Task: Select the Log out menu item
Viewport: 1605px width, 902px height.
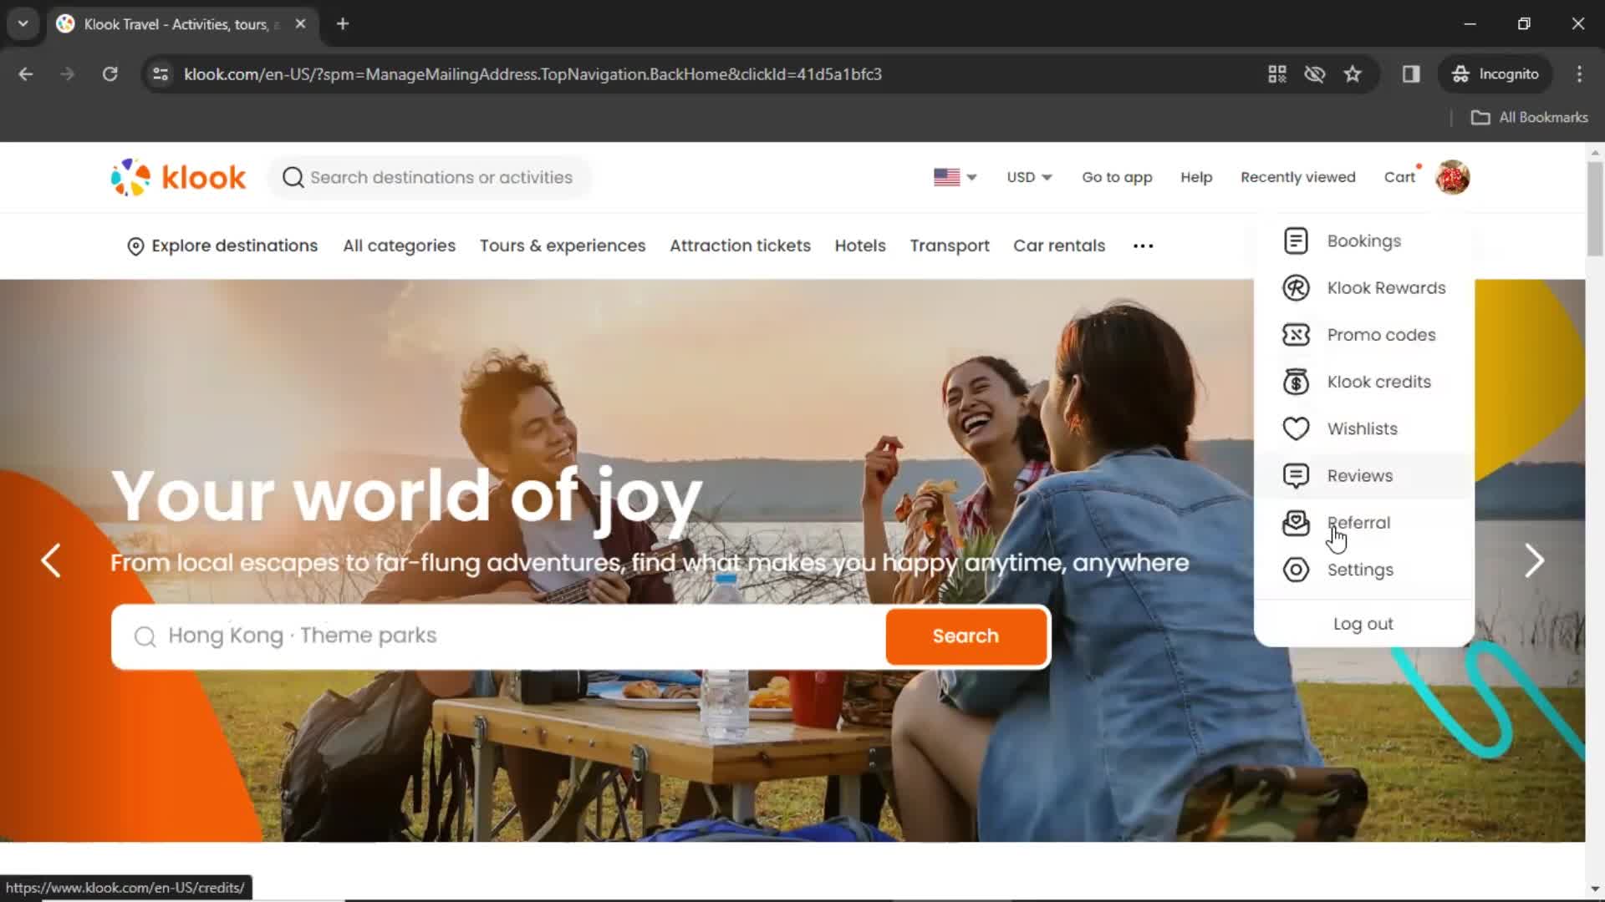Action: coord(1363,623)
